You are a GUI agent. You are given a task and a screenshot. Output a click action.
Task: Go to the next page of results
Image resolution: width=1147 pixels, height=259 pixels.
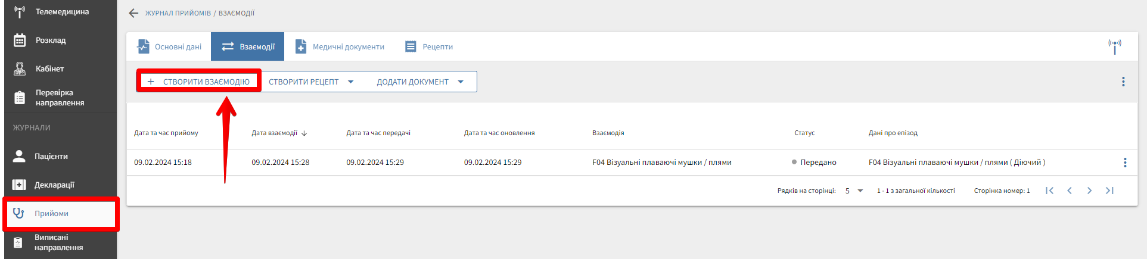[x=1089, y=191]
